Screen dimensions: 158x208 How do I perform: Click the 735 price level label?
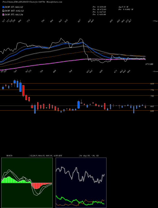click(152, 96)
